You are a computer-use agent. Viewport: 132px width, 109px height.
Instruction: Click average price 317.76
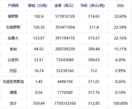(94, 92)
